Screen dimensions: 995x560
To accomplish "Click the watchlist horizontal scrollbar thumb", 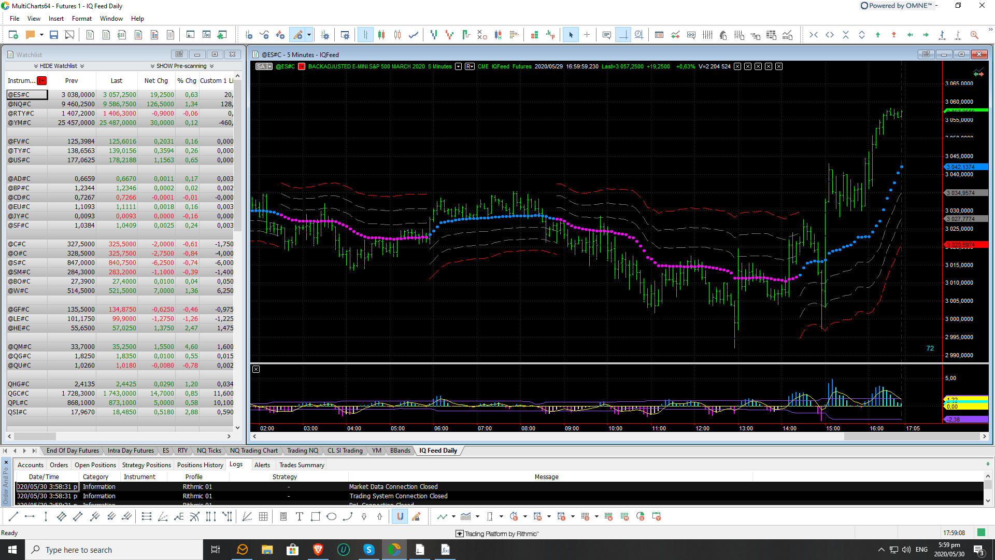I will tap(34, 437).
